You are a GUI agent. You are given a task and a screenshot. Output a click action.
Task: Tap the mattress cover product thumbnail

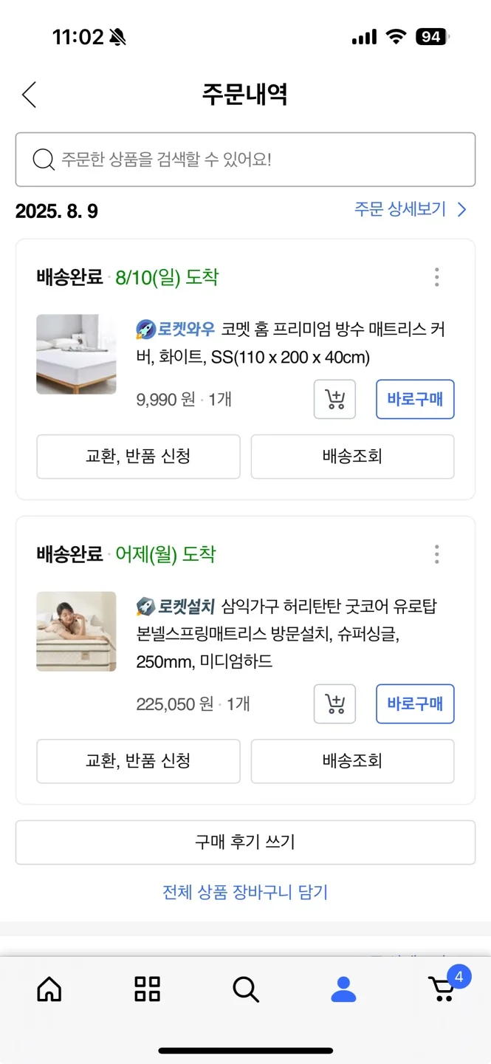pyautogui.click(x=76, y=355)
